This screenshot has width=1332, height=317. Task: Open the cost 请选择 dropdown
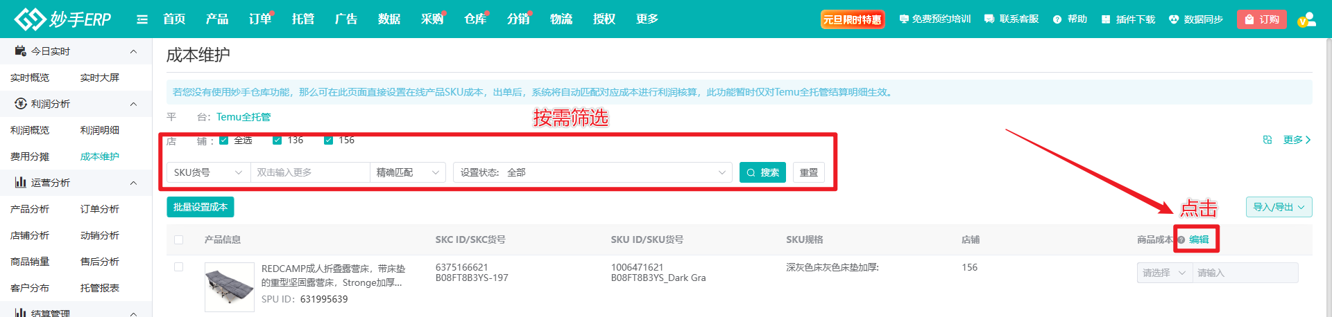pyautogui.click(x=1164, y=273)
